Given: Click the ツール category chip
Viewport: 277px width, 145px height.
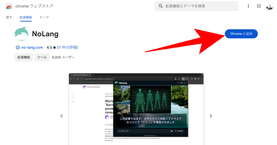Looking at the screenshot, I should point(42,57).
